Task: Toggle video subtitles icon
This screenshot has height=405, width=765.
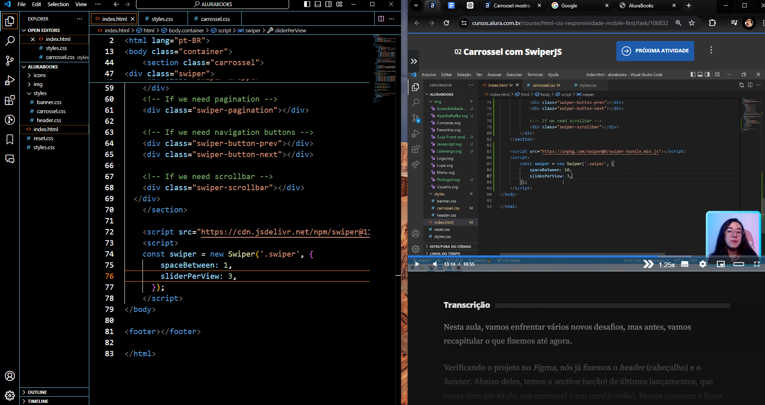Action: coord(685,264)
